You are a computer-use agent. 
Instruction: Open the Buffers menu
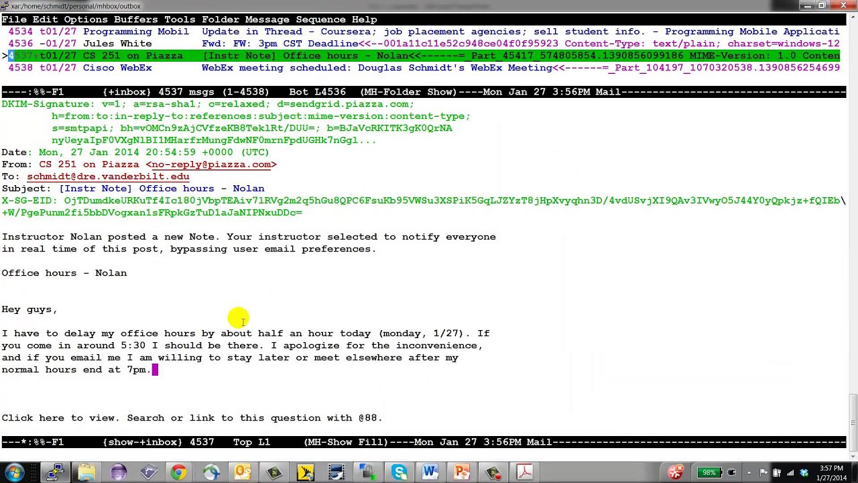tap(136, 19)
